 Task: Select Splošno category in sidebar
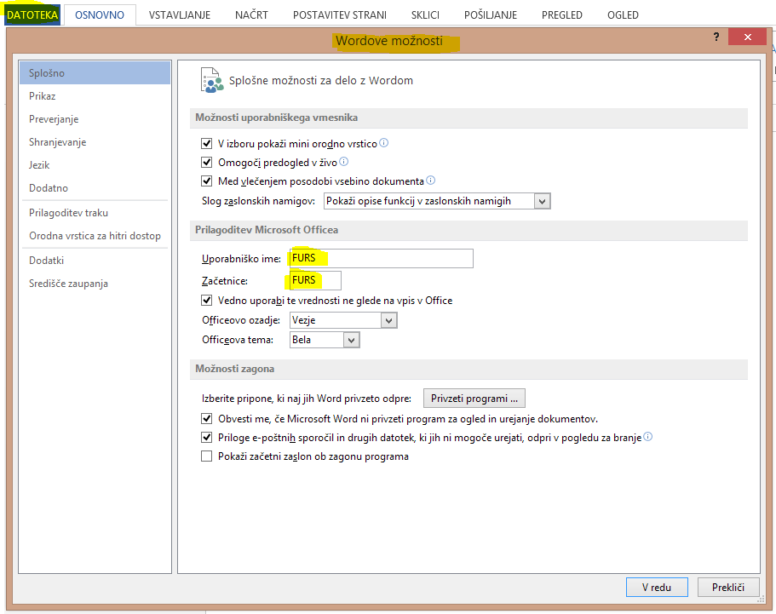[95, 72]
